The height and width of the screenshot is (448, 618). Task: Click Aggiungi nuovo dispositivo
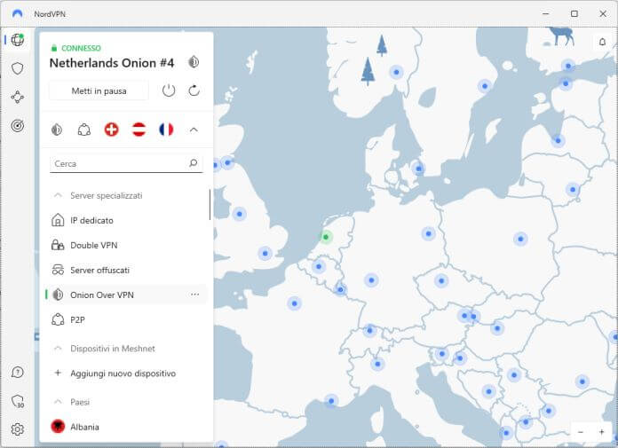pos(123,373)
